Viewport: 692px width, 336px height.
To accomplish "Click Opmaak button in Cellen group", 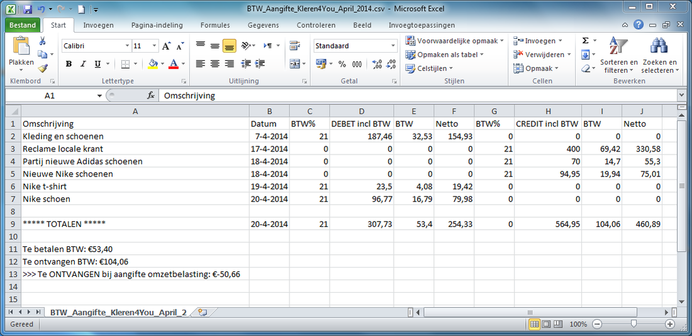I will tap(536, 68).
